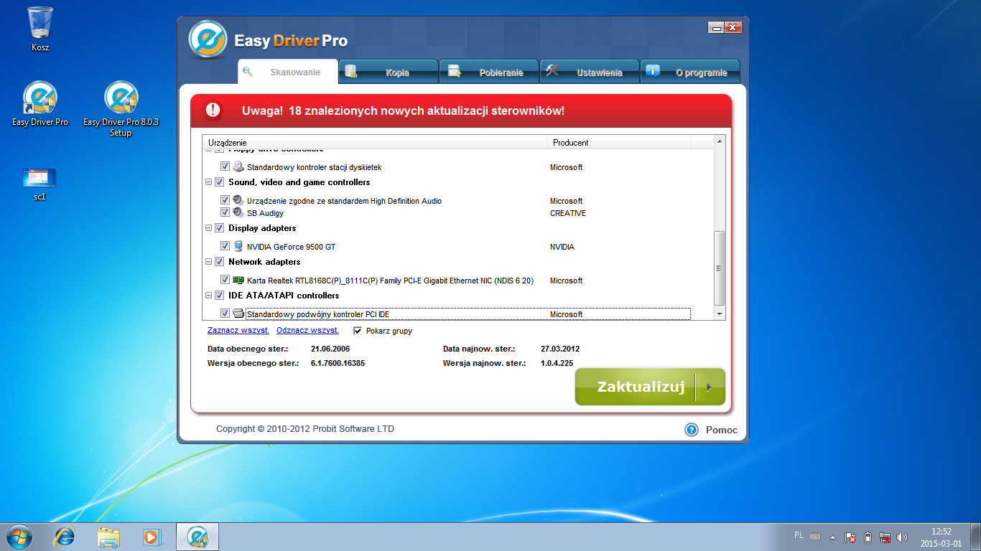981x551 pixels.
Task: Switch to the Skanowanie tab
Action: (x=288, y=72)
